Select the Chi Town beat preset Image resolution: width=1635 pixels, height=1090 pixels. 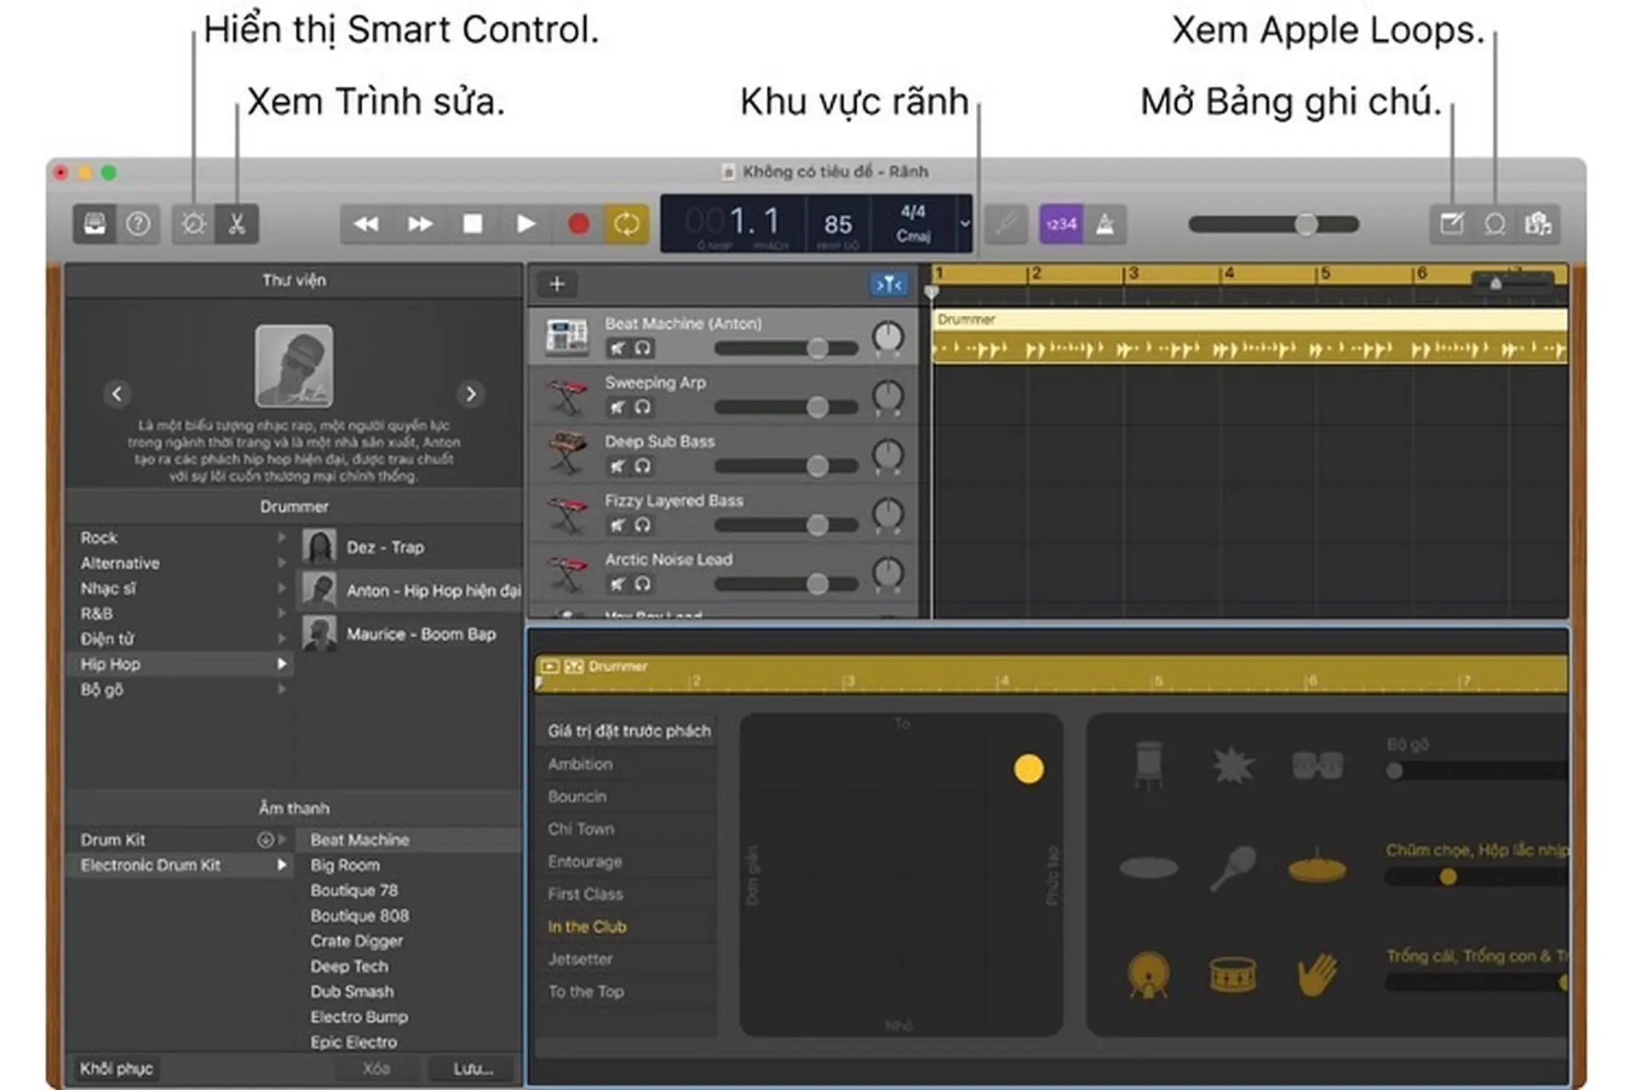[627, 829]
